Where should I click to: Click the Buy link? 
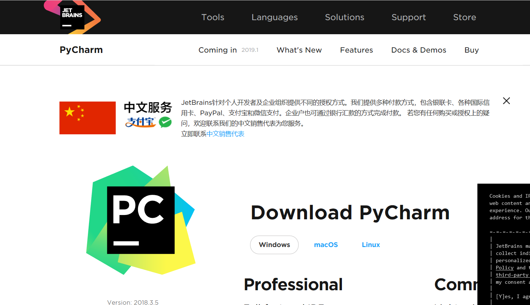(471, 50)
